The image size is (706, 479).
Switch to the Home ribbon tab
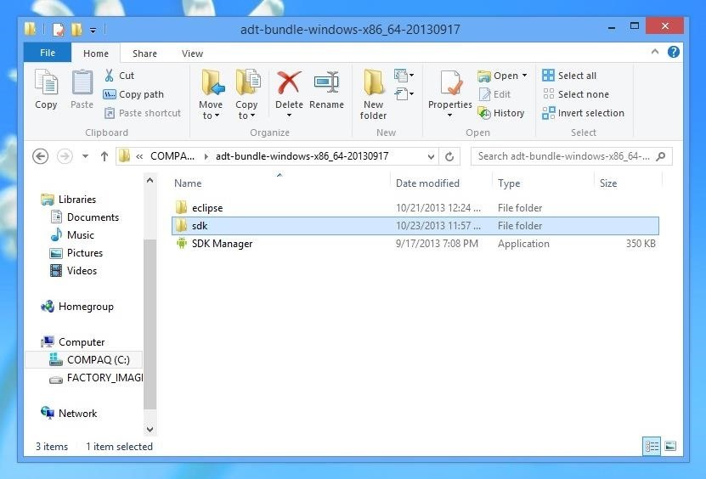coord(96,54)
